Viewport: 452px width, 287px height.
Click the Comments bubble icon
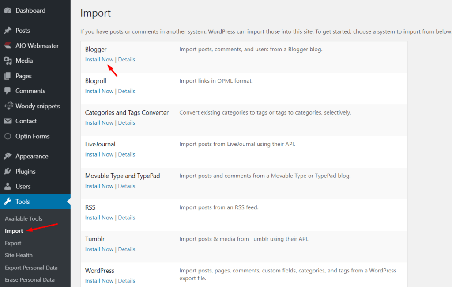coord(8,91)
